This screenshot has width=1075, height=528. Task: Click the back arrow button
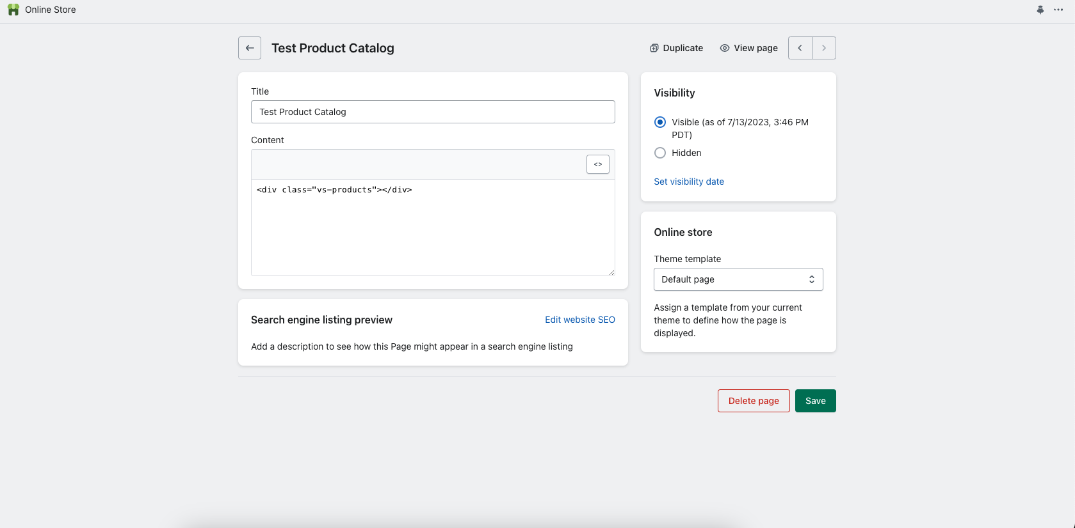(x=250, y=48)
